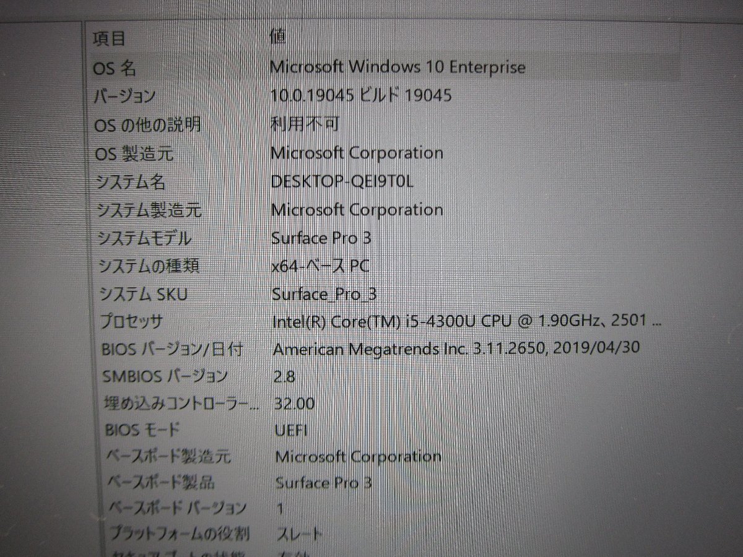Select the ベースボード製造元 row label

[168, 457]
